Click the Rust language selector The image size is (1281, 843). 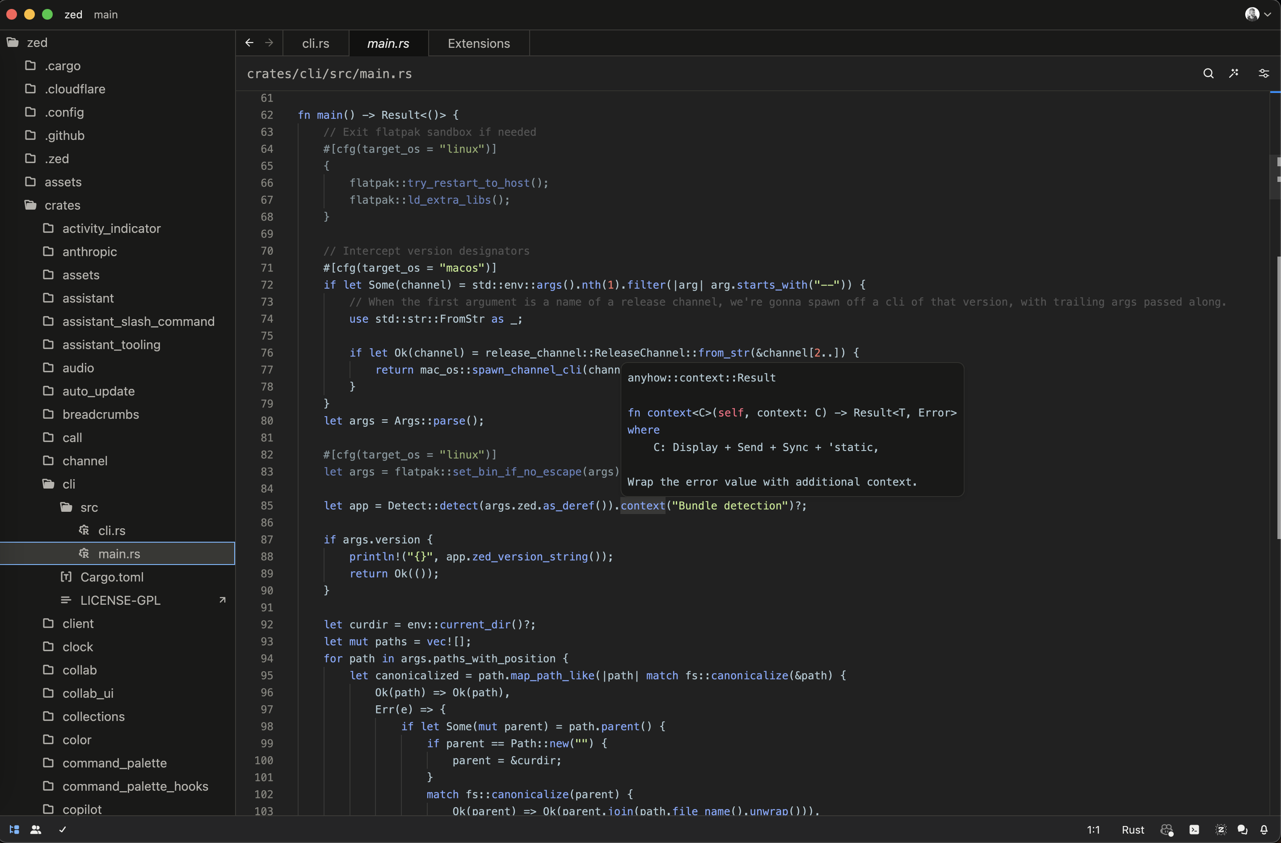[1133, 830]
